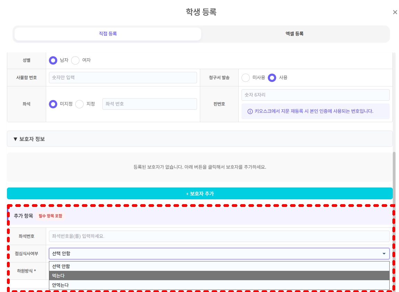Collapse the 보호자 정보 section
399x292 pixels.
pyautogui.click(x=200, y=139)
